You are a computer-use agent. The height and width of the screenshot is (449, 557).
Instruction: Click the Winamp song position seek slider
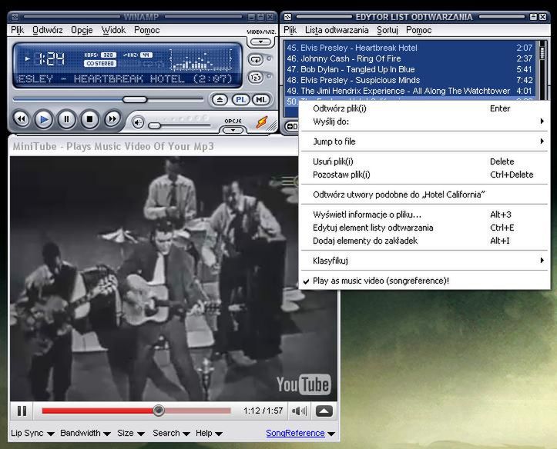109,100
